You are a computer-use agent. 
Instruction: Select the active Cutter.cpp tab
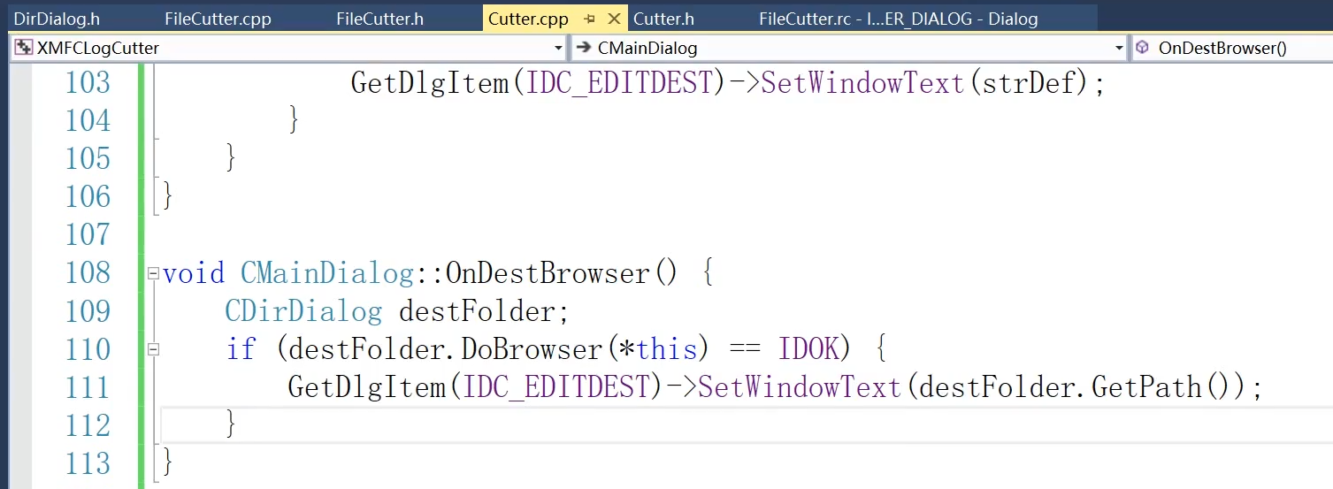point(528,19)
